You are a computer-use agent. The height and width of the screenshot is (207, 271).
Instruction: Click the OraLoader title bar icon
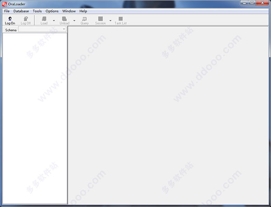(5, 4)
